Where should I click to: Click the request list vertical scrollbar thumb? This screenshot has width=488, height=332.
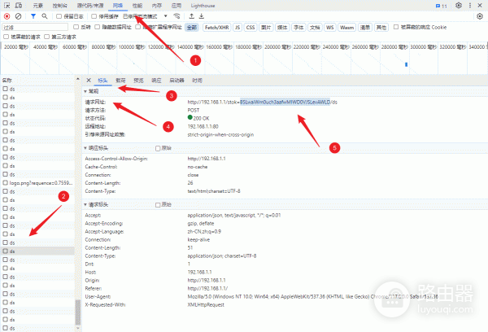(78, 312)
